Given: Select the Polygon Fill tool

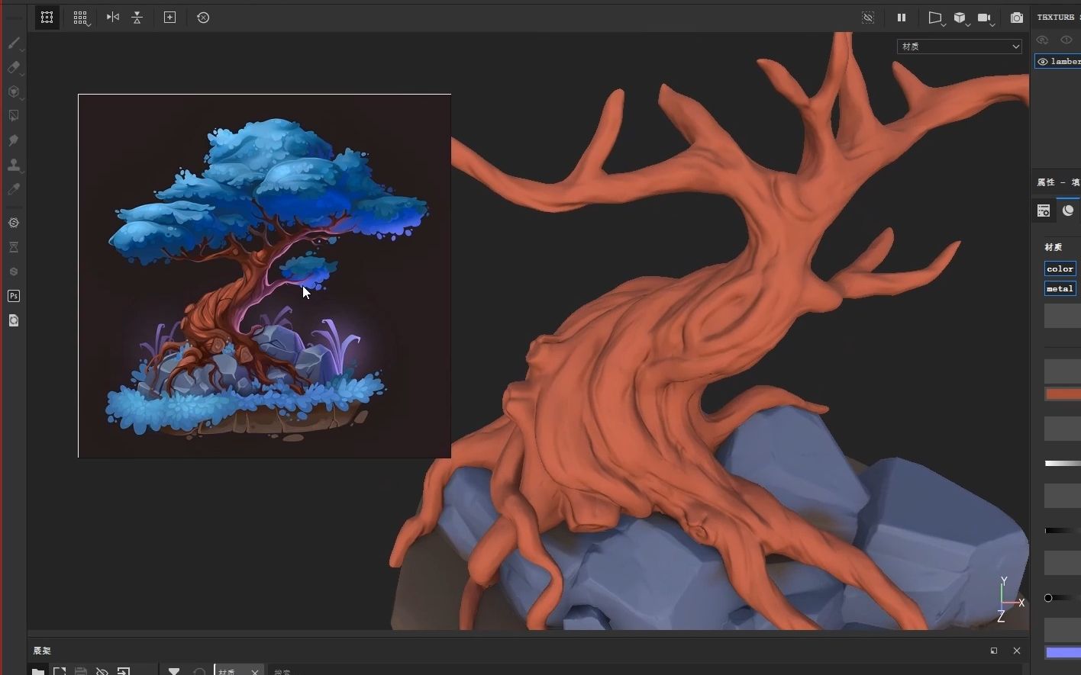Looking at the screenshot, I should 14,116.
